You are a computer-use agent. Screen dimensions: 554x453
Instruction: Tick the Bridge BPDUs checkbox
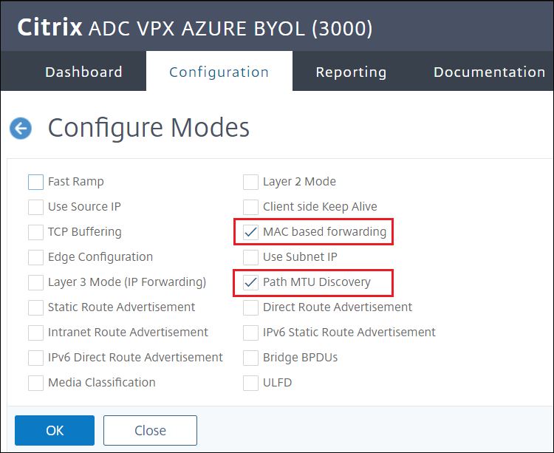coord(251,358)
